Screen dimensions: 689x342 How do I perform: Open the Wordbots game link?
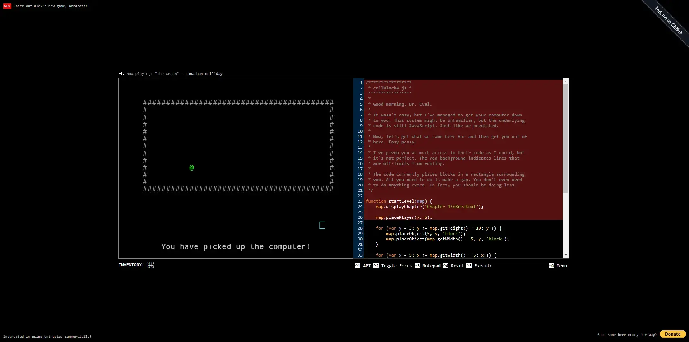click(77, 6)
